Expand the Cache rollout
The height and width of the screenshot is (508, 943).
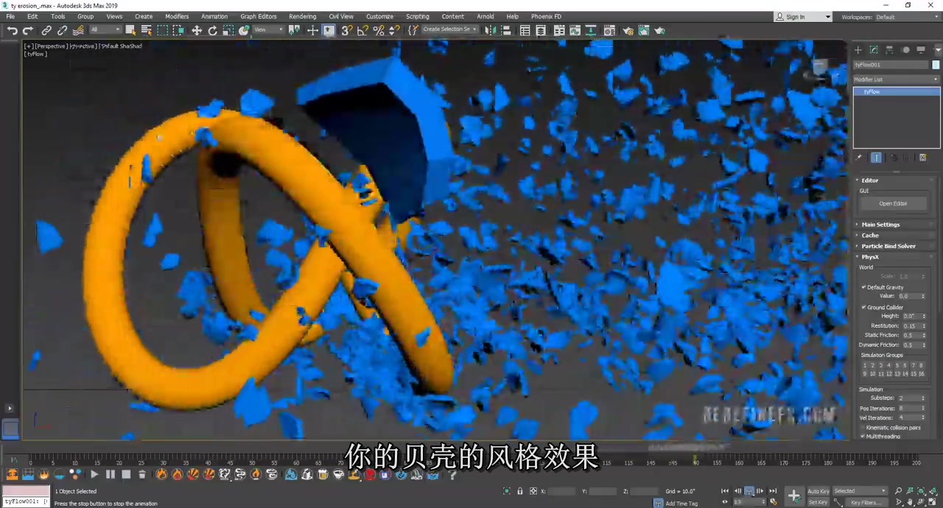[870, 235]
